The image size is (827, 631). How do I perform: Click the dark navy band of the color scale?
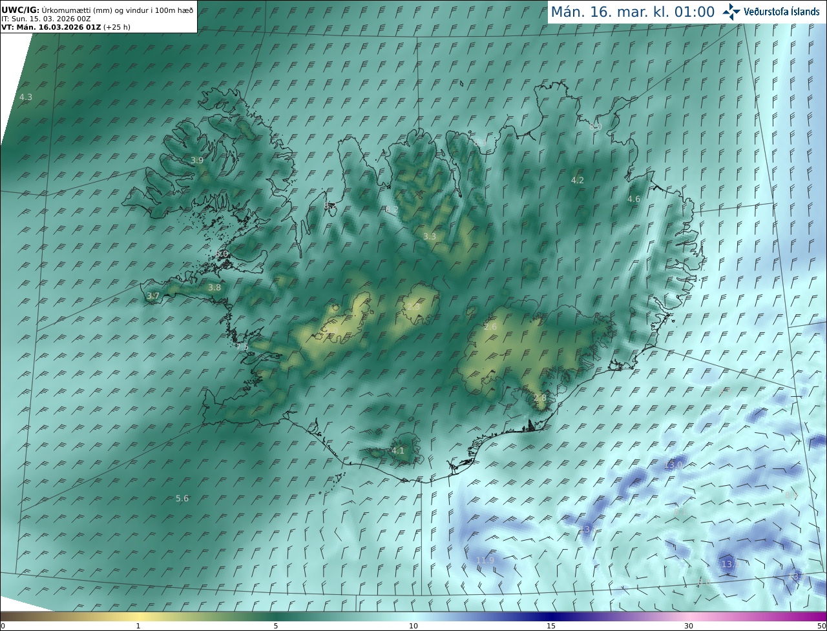551,617
